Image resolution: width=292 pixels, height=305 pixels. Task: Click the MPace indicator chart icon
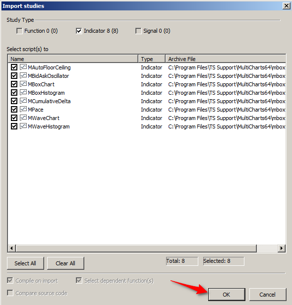[x=23, y=109]
